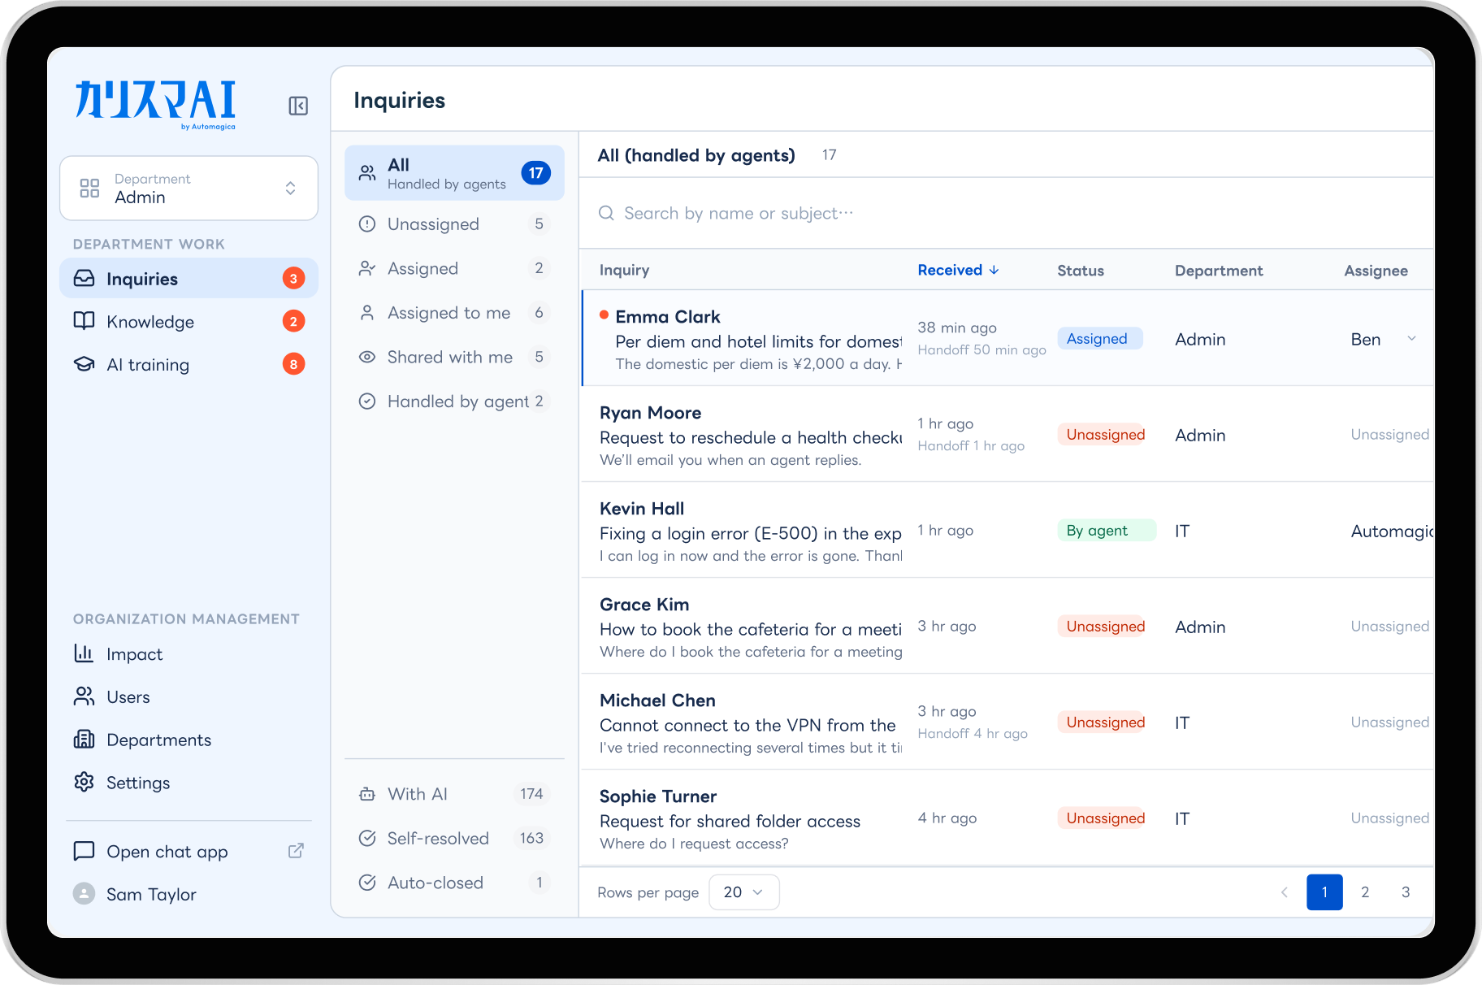Click the Department column header
The width and height of the screenshot is (1482, 985).
point(1219,271)
